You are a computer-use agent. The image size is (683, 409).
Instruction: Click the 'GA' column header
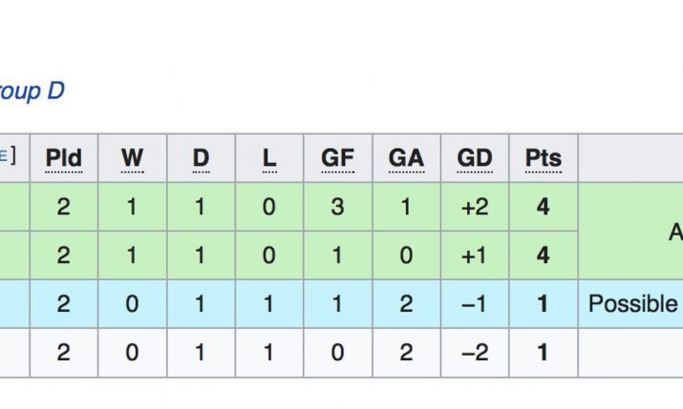tap(406, 157)
